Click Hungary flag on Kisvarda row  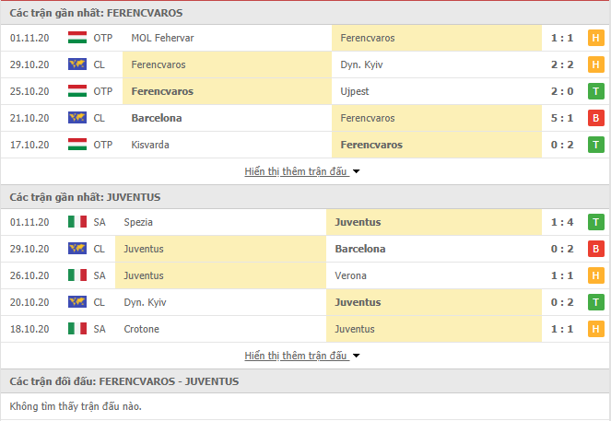pos(77,145)
